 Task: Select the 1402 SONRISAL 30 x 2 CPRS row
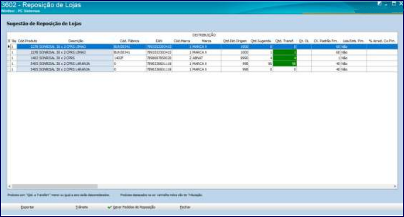click(202, 58)
